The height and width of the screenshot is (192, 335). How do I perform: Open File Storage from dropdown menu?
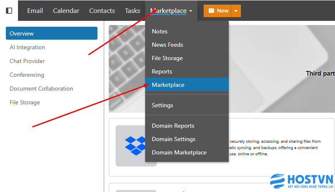[x=167, y=58]
